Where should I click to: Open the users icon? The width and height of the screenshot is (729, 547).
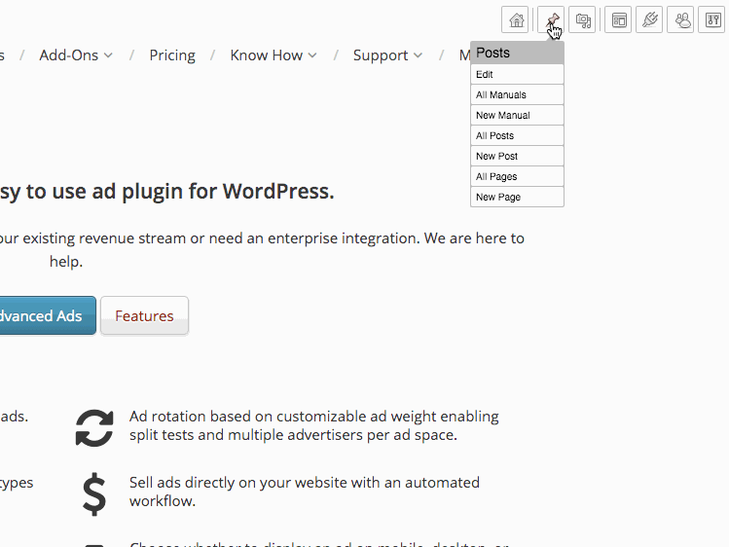click(x=680, y=20)
